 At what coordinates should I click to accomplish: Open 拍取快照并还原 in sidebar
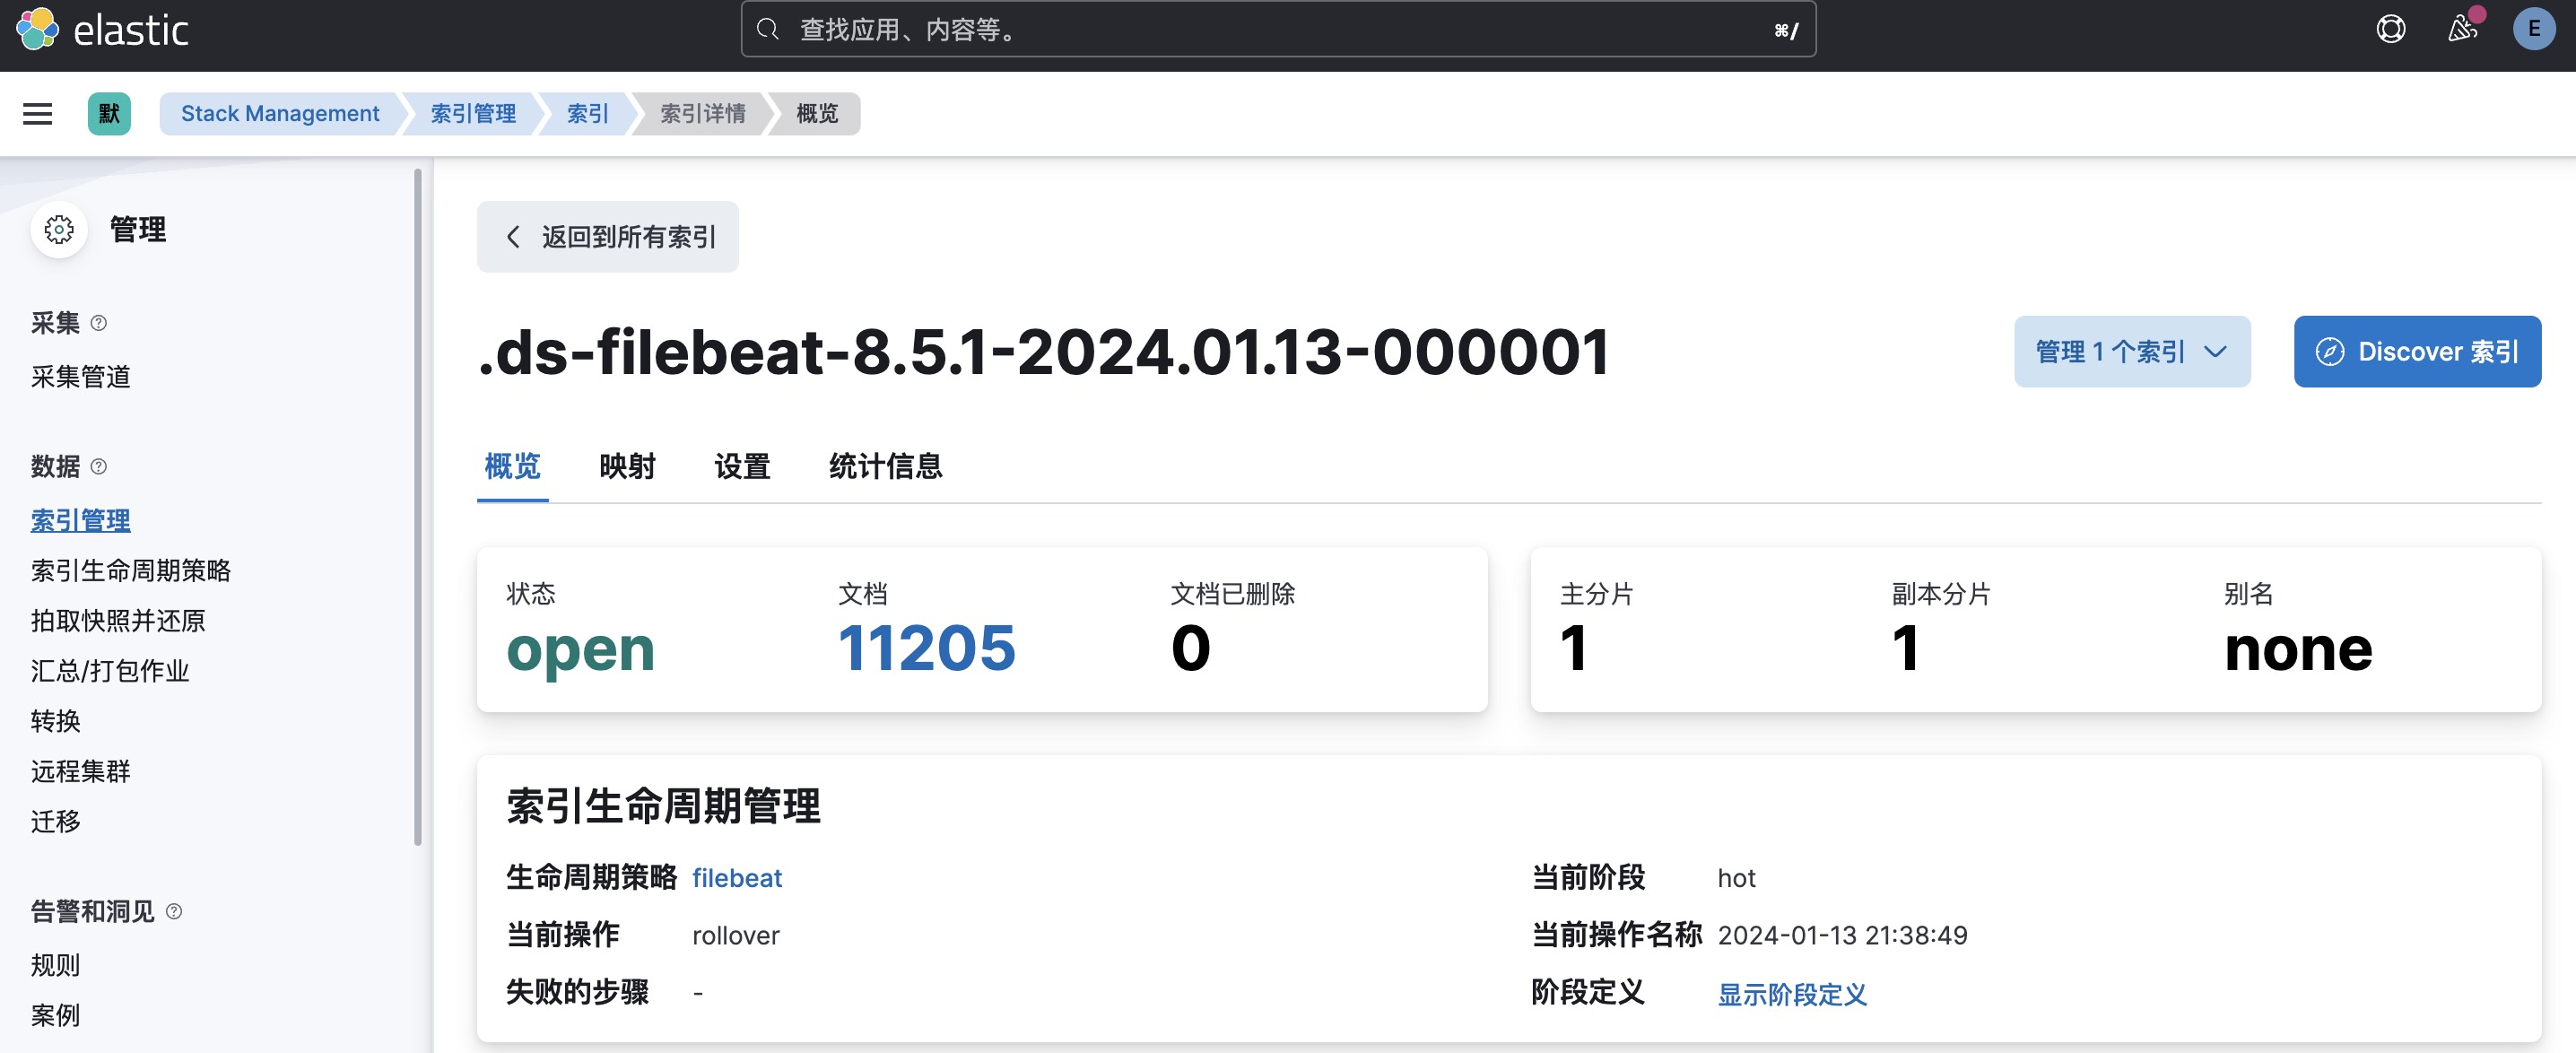tap(118, 621)
